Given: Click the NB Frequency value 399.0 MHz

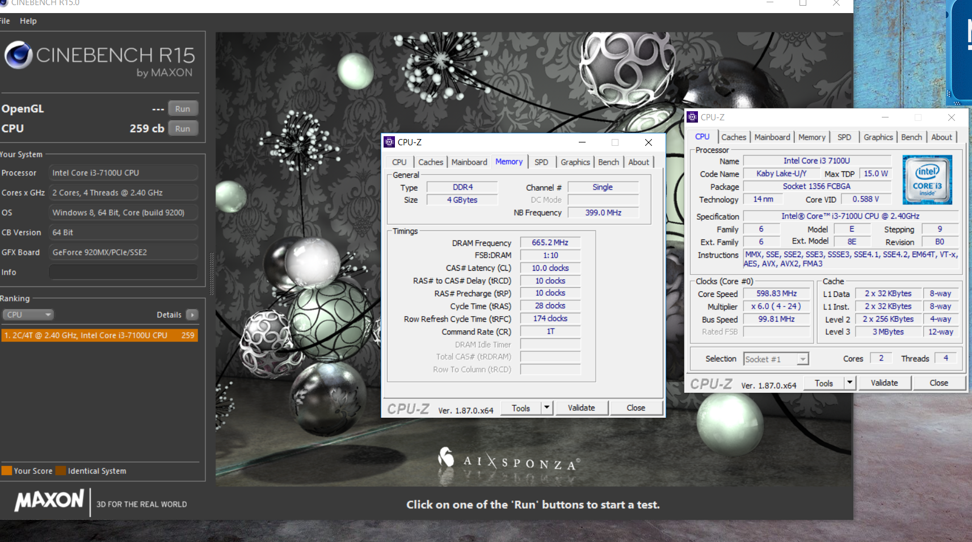Looking at the screenshot, I should click(603, 212).
